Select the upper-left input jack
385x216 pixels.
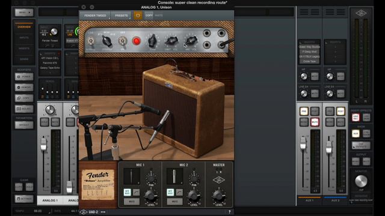[x=207, y=33]
